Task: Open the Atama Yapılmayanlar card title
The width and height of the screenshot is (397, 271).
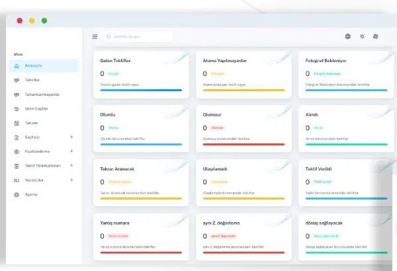Action: 224,60
